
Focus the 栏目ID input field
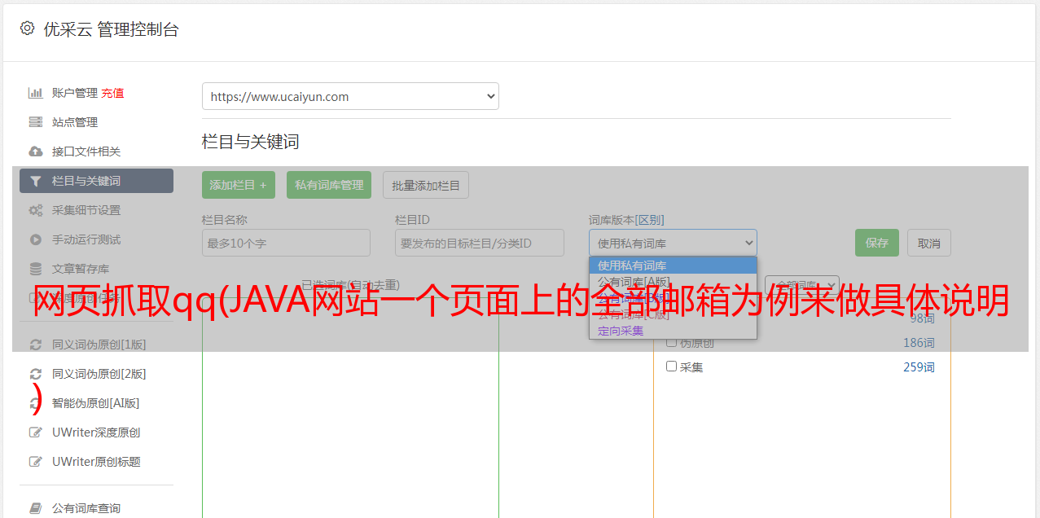pos(480,243)
